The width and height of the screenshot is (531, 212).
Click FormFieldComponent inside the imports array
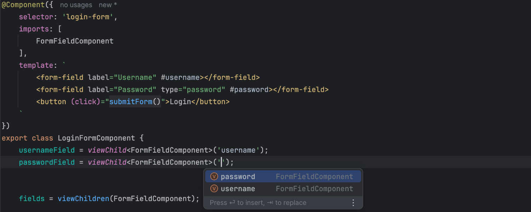[75, 41]
